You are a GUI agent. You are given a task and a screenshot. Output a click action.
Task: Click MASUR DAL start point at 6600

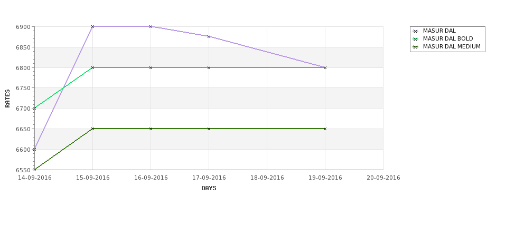[x=34, y=150]
